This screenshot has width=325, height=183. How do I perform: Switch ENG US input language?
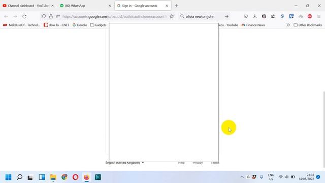click(x=271, y=177)
